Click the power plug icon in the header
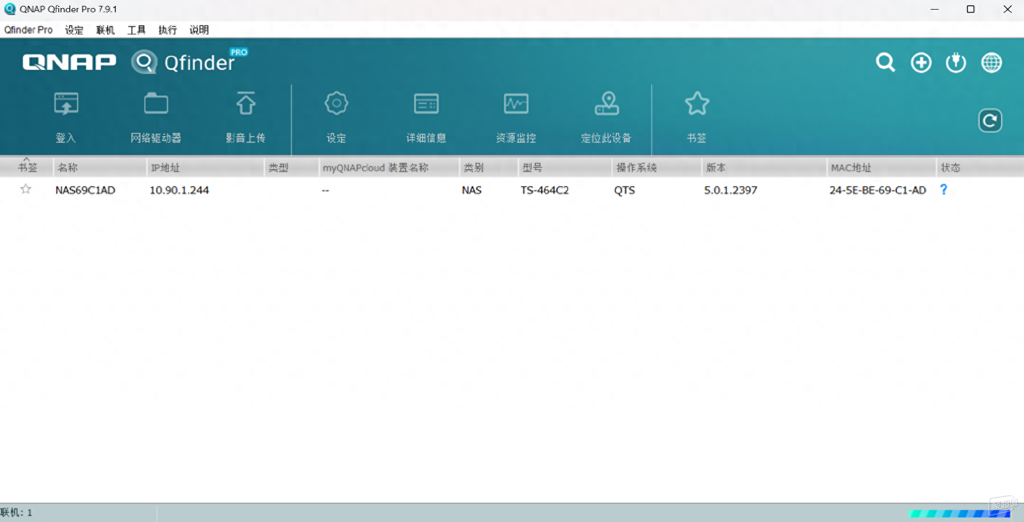This screenshot has height=522, width=1024. (x=956, y=62)
